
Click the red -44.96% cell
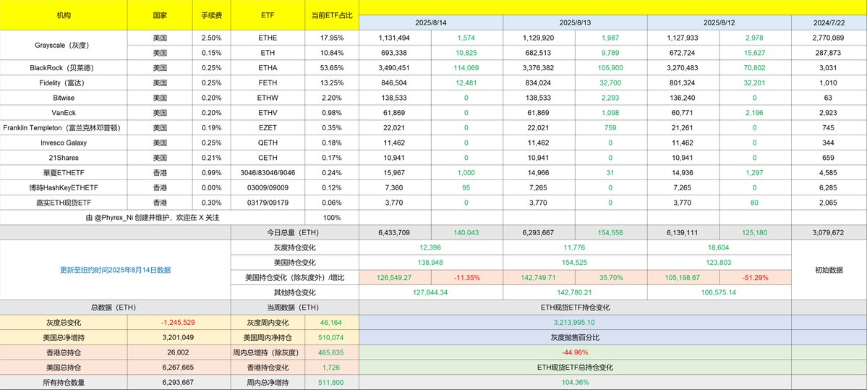tap(575, 352)
